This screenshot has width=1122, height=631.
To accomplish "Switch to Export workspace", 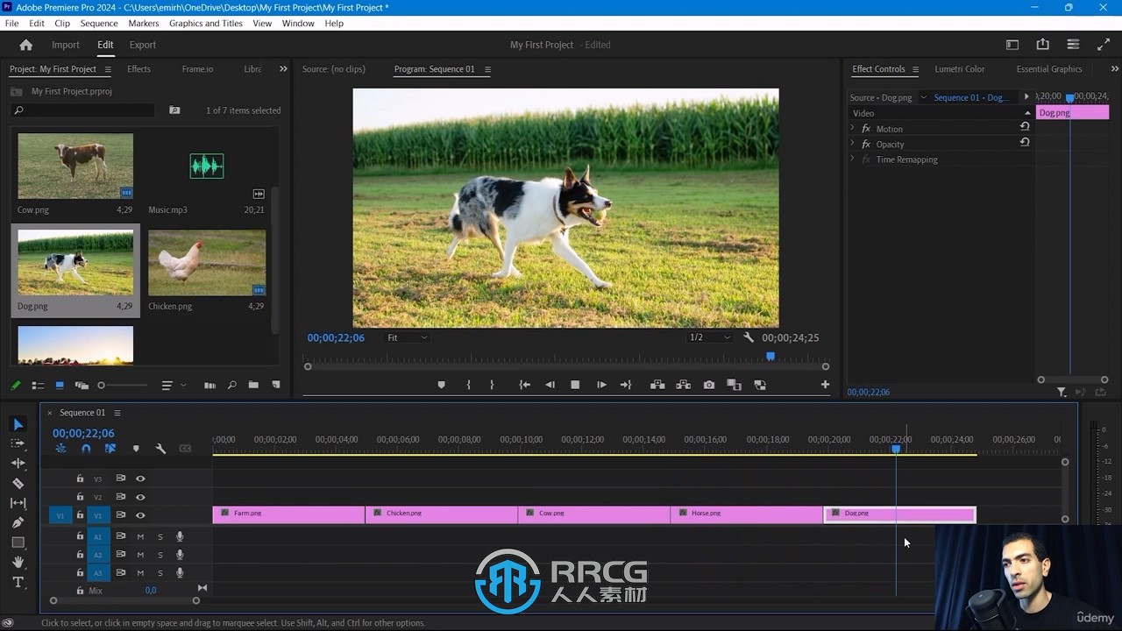I will click(x=143, y=45).
